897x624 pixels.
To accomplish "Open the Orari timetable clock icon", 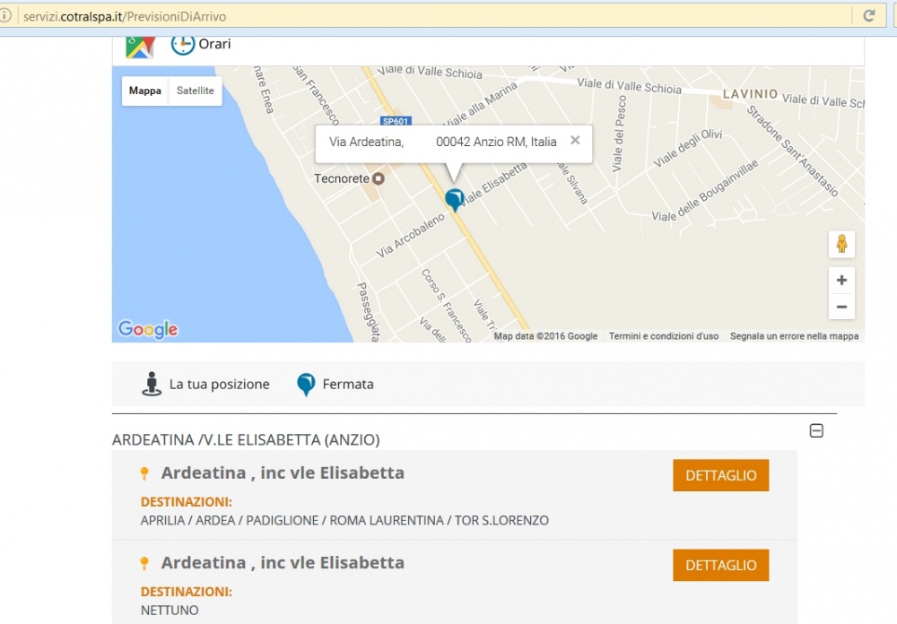I will click(x=183, y=45).
